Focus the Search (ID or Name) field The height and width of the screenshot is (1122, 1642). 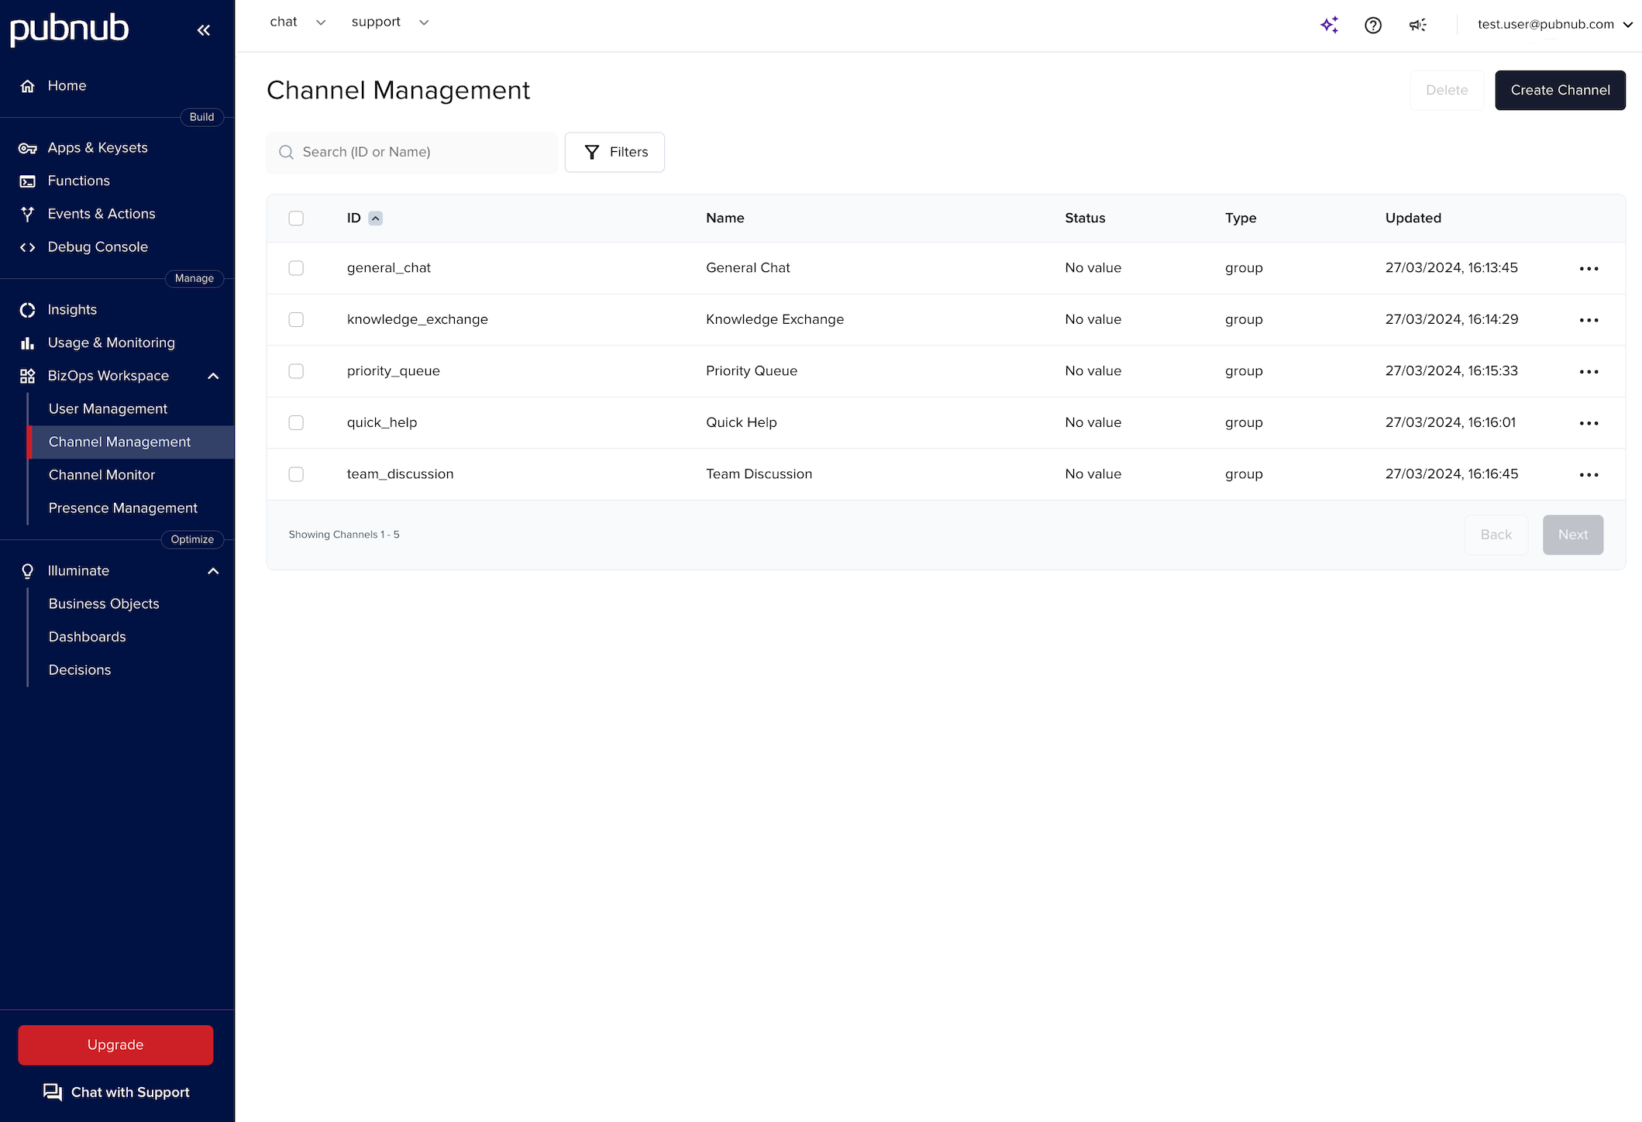tap(411, 152)
